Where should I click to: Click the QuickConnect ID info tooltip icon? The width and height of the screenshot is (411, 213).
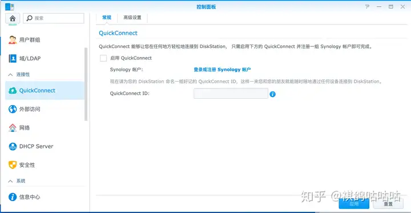273,94
